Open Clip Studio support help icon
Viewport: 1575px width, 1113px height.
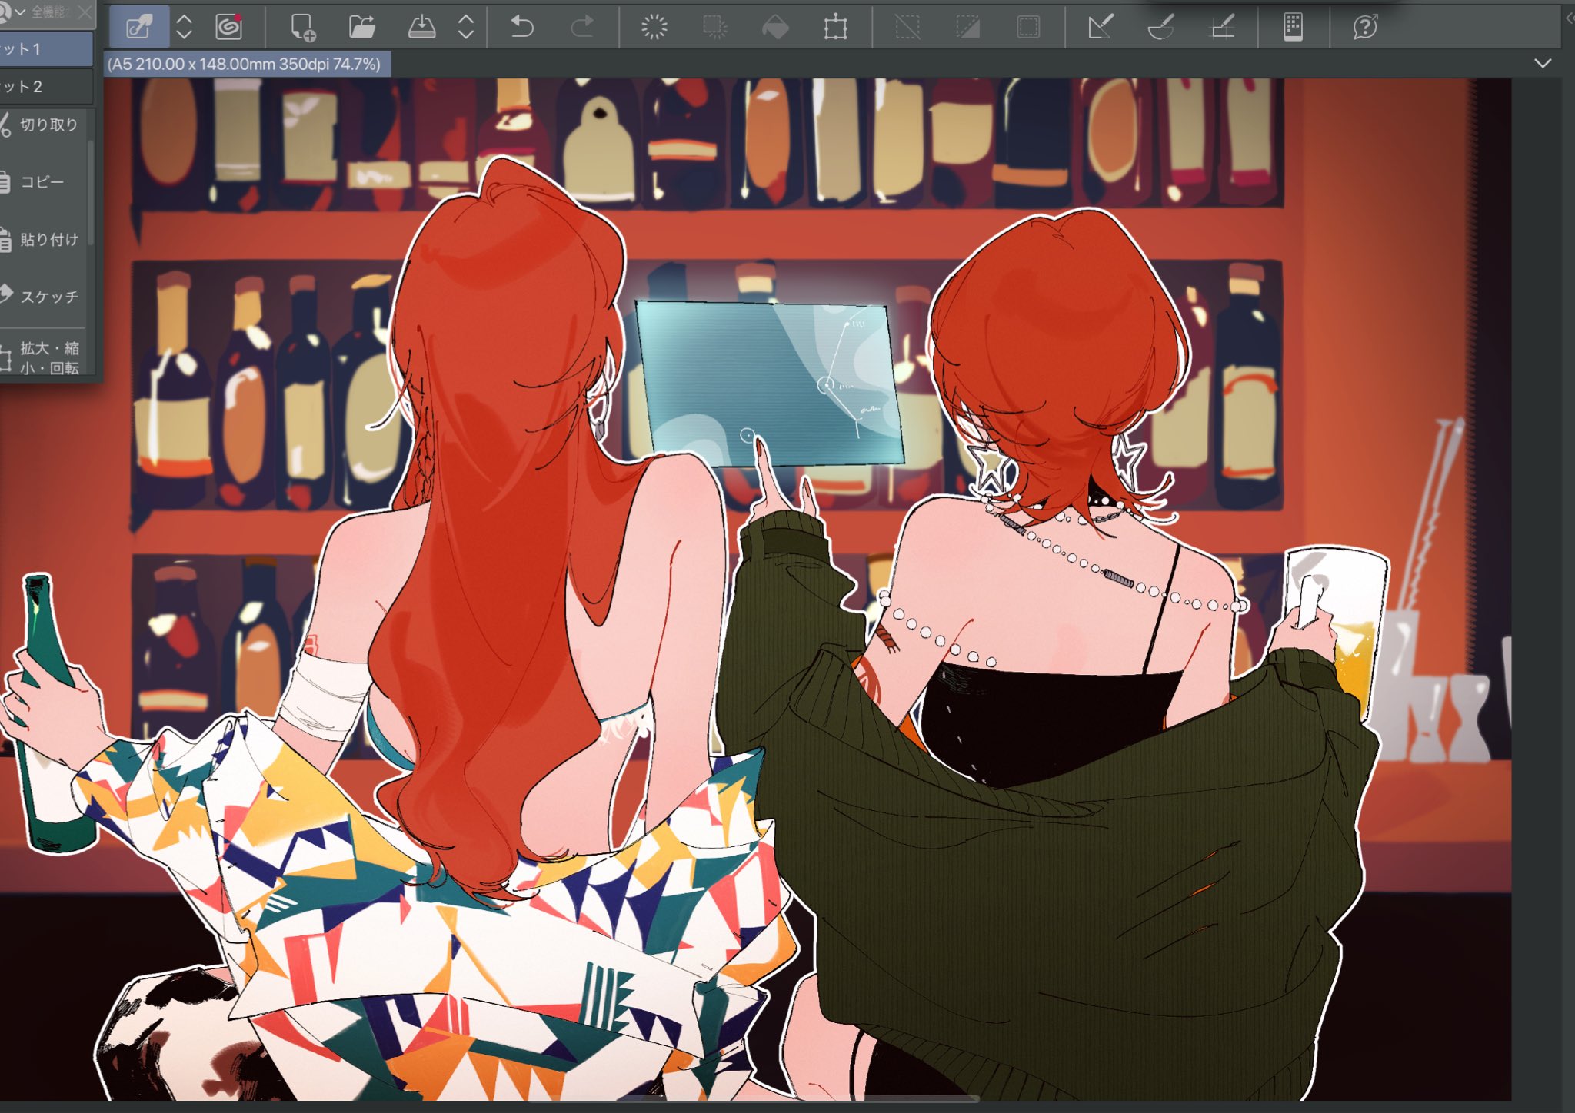pos(1365,28)
